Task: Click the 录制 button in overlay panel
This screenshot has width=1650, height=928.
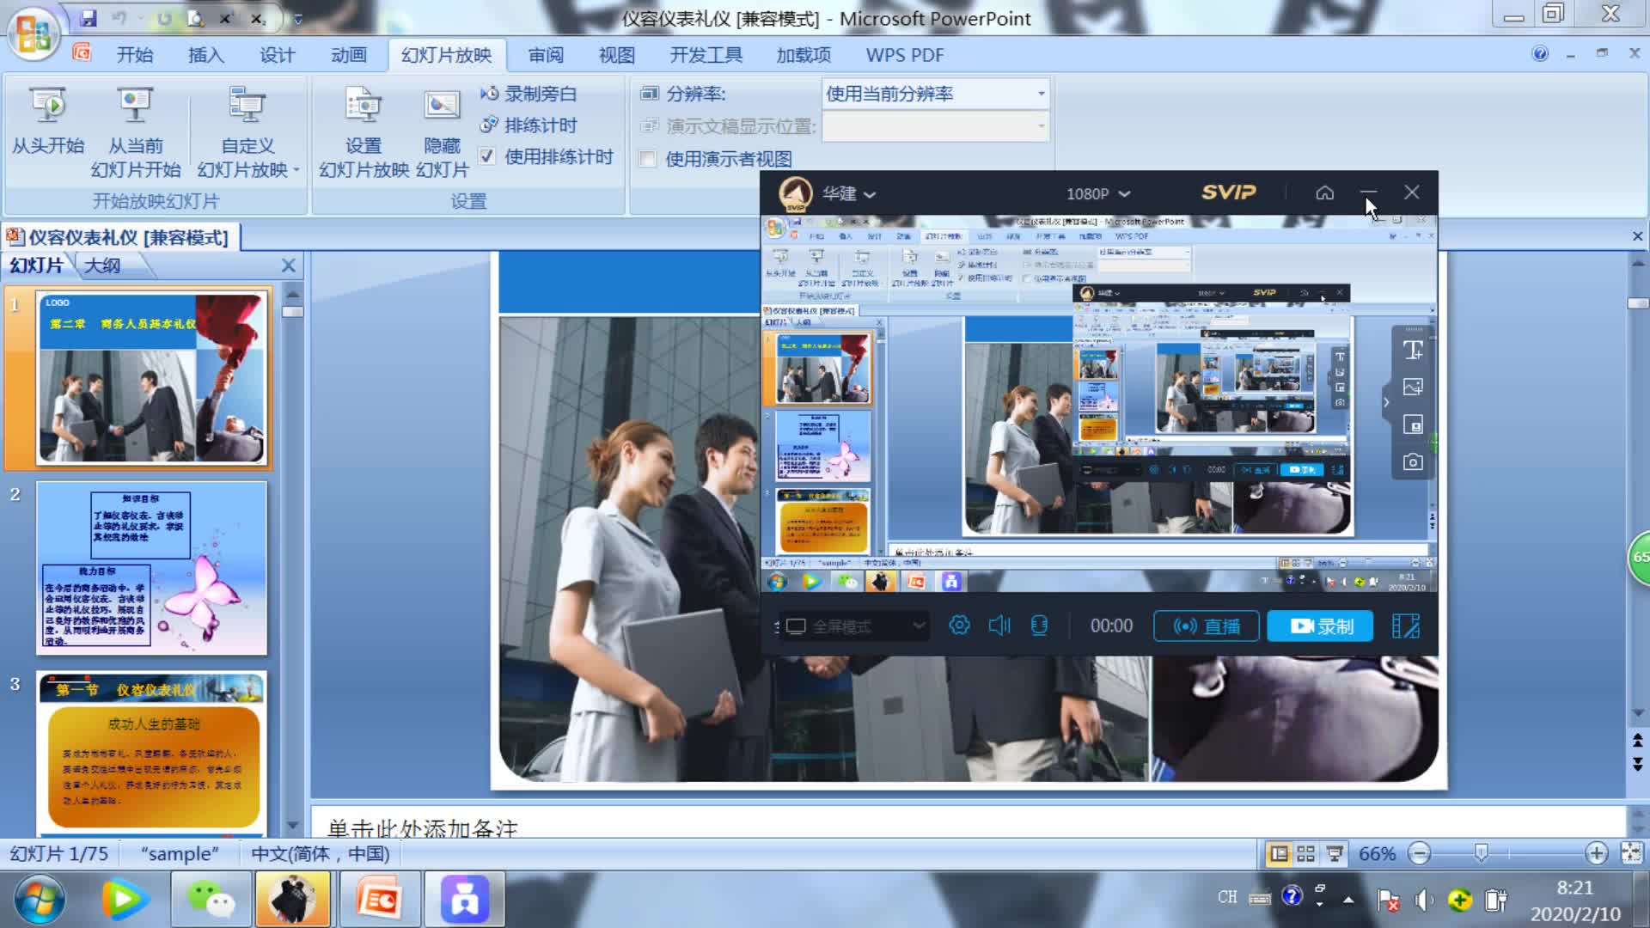Action: [x=1319, y=626]
